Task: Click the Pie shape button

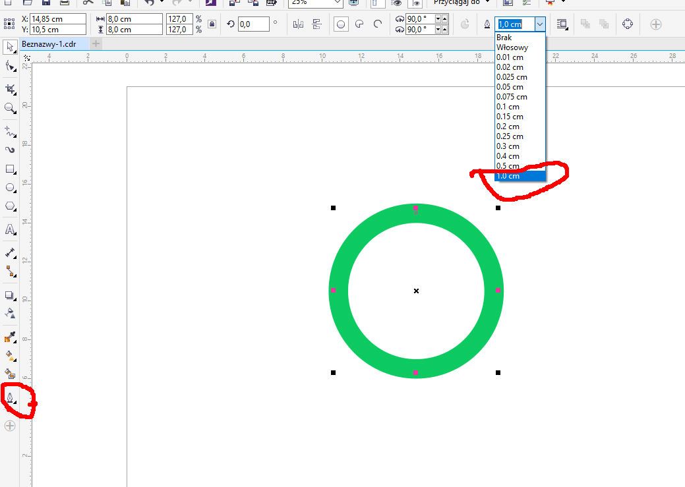Action: pos(359,24)
